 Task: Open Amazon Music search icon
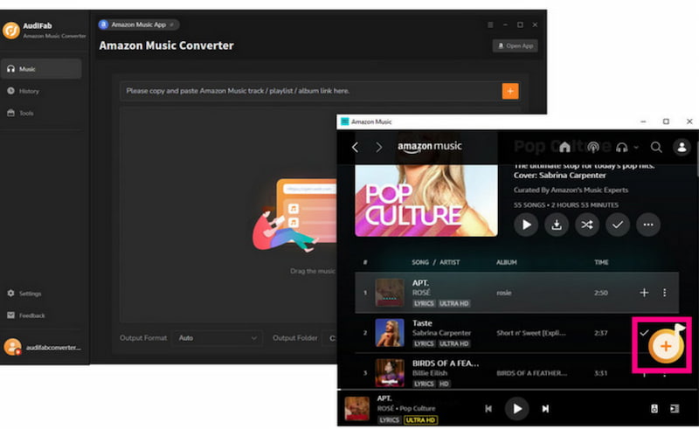[x=656, y=147]
